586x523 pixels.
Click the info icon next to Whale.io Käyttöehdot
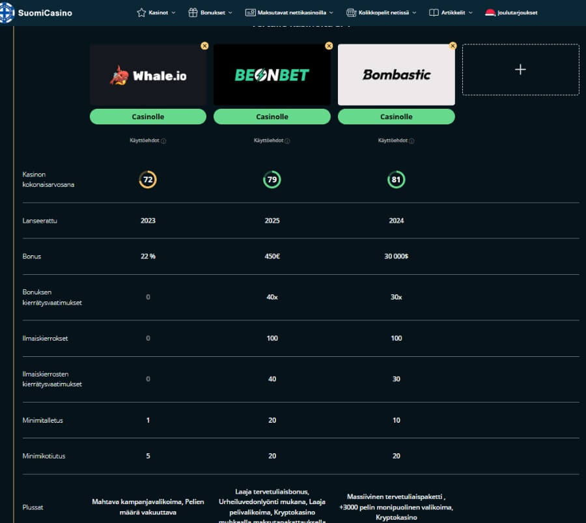click(165, 141)
